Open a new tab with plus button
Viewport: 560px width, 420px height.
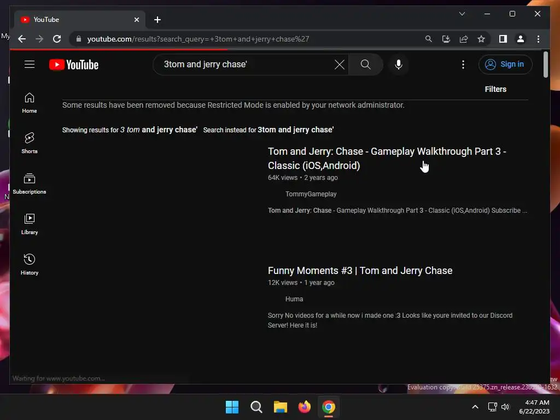(157, 20)
